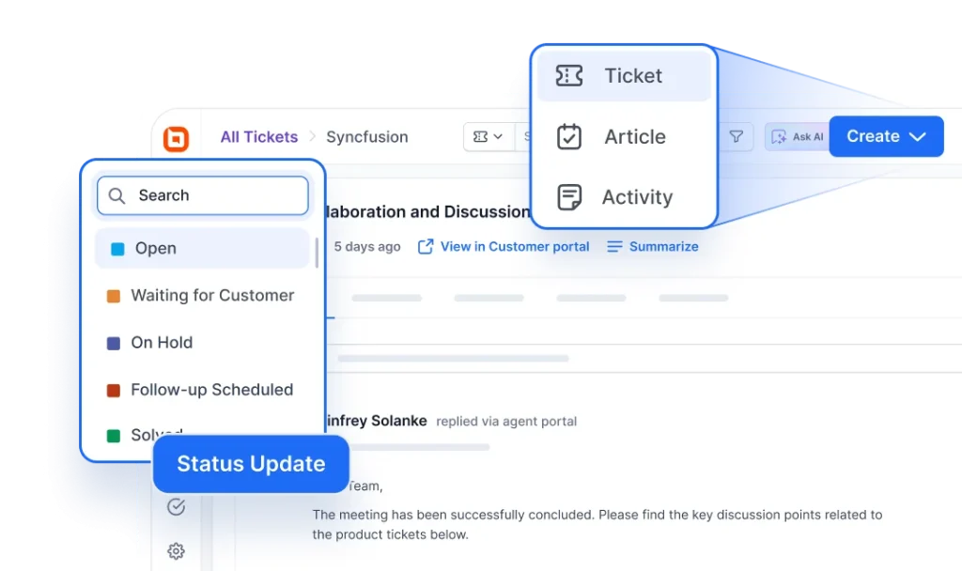
Task: Click the external-link icon beside Customer portal
Action: tap(428, 246)
